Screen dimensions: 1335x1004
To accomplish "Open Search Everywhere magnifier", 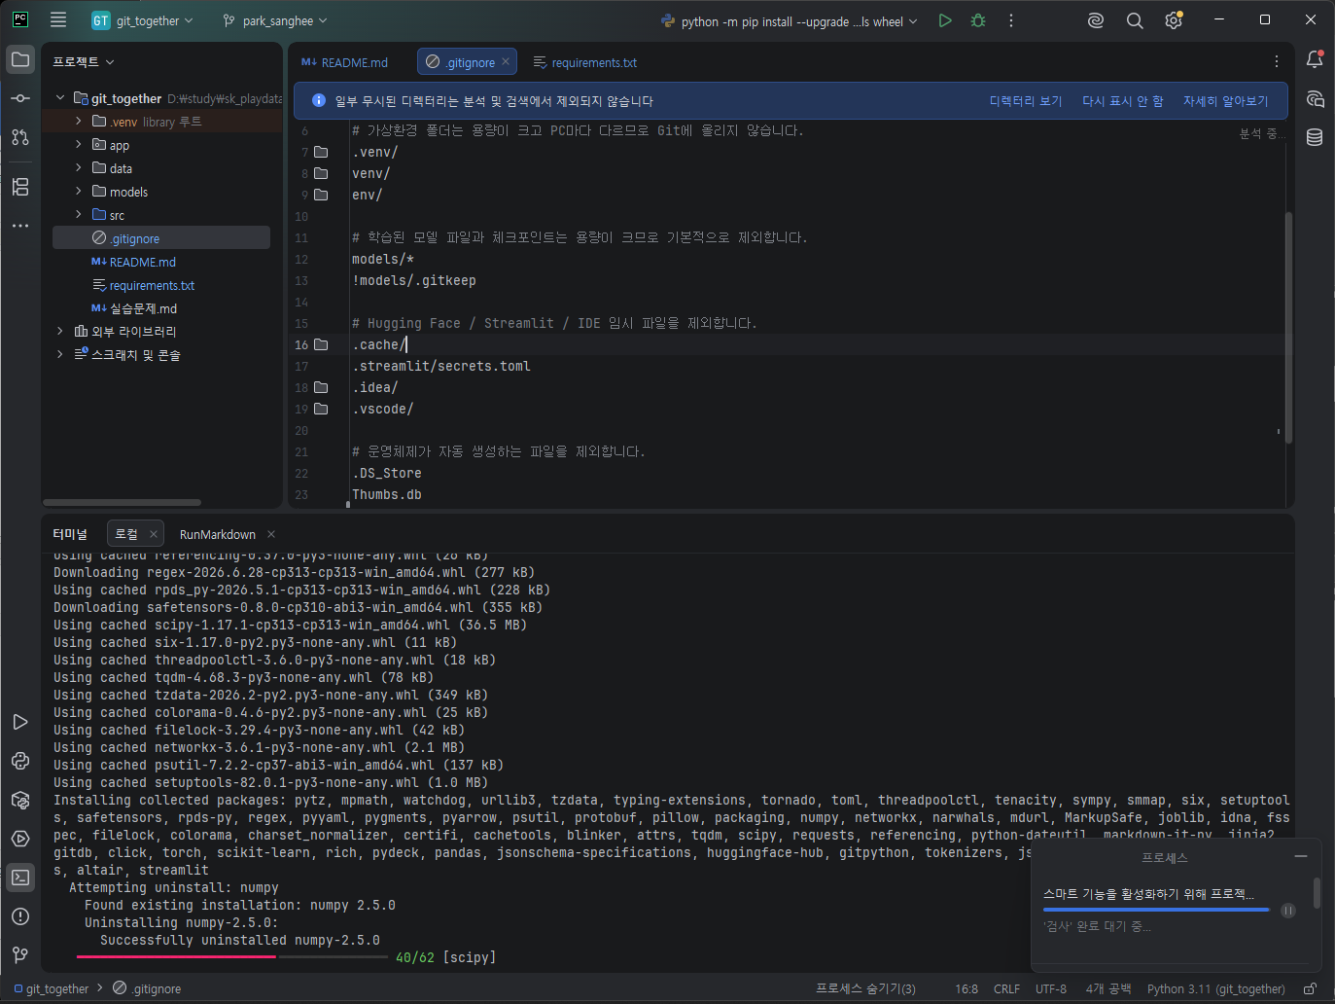I will tap(1135, 20).
